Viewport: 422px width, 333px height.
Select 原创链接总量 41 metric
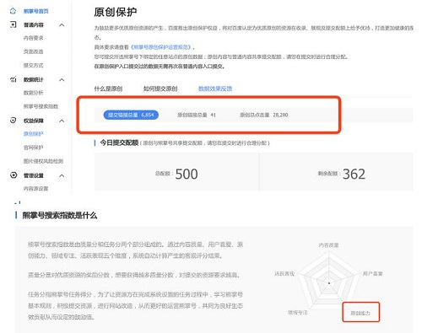pos(197,115)
